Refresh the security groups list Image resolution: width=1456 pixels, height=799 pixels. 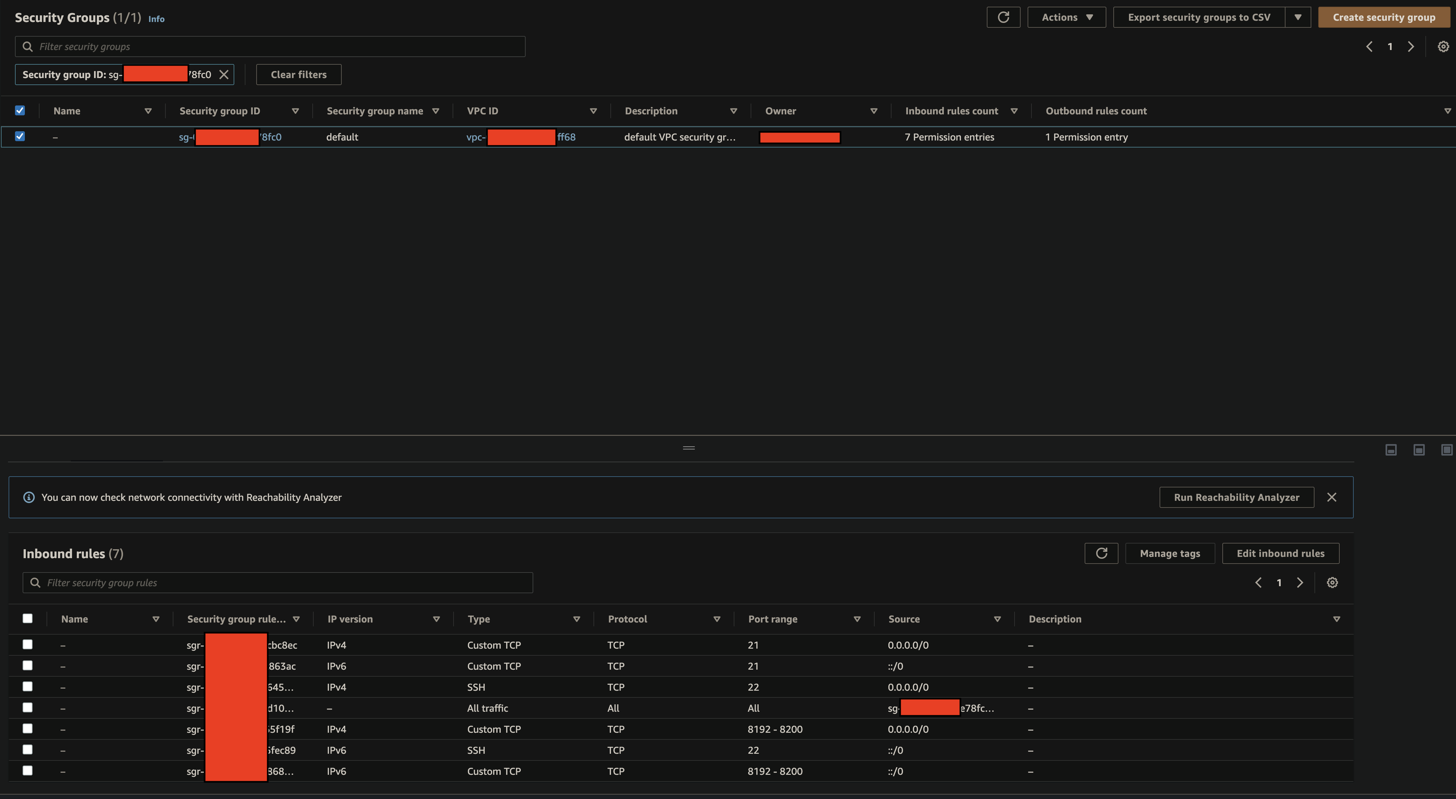(1003, 17)
